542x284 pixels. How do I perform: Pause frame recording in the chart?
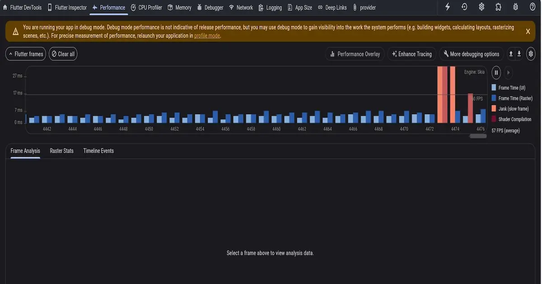click(496, 73)
